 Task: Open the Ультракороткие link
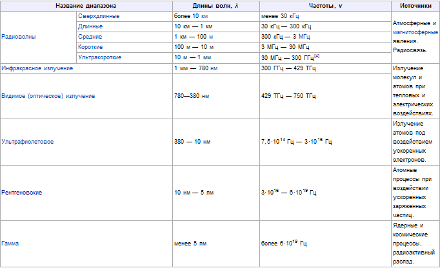[99, 57]
